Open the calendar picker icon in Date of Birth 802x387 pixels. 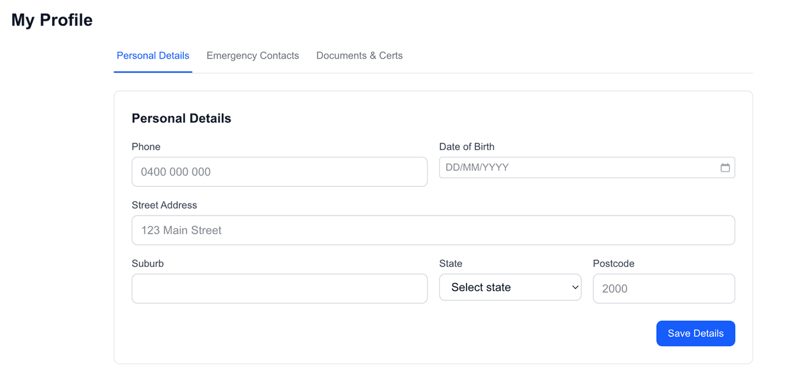pos(725,167)
